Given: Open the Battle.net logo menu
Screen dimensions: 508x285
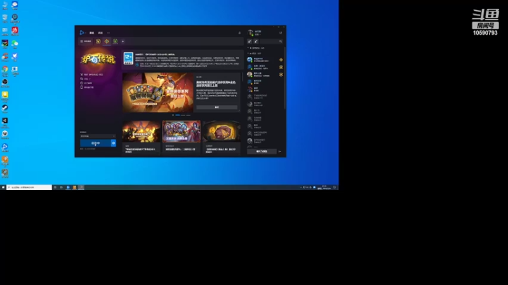Looking at the screenshot, I should [x=82, y=33].
